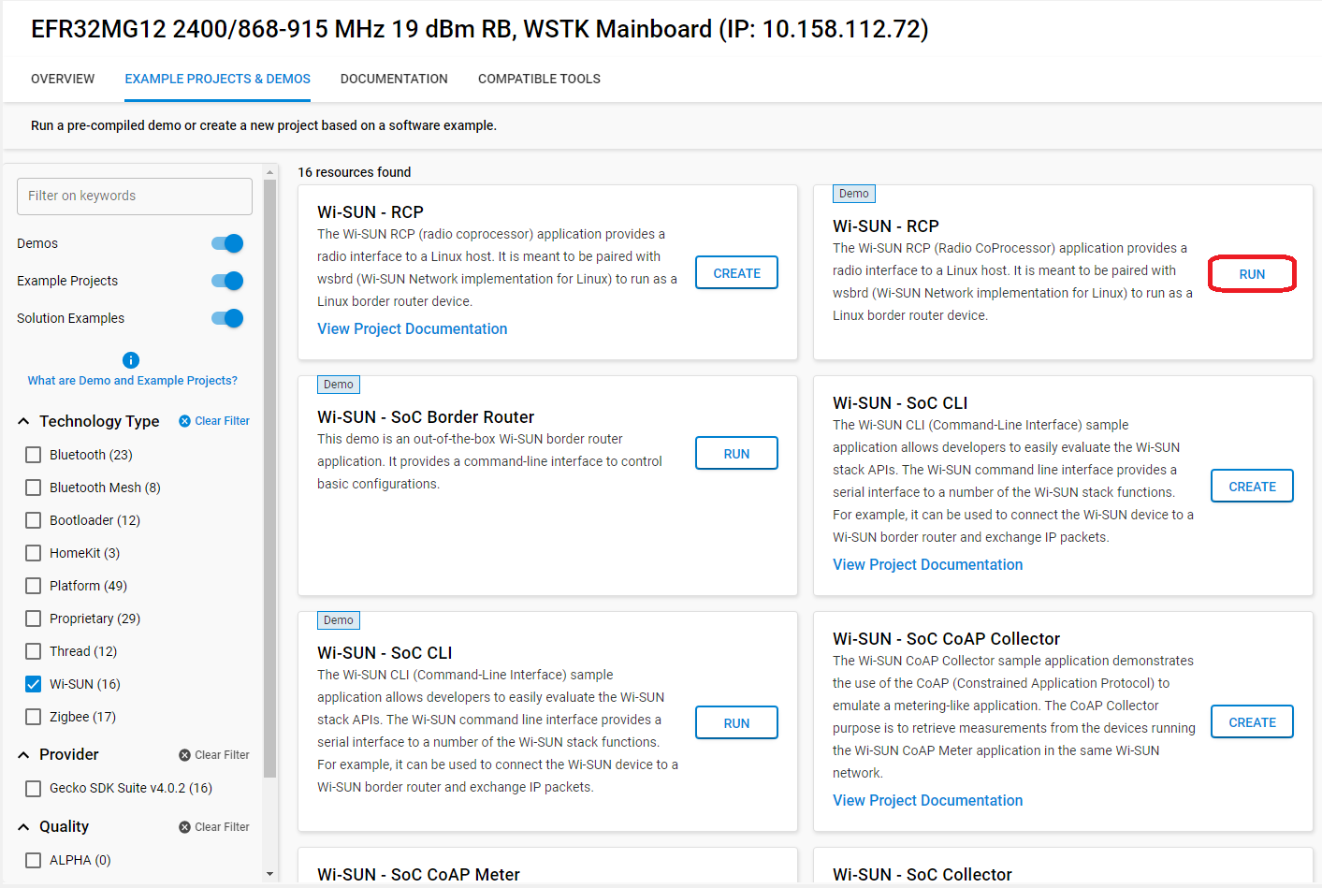Open the Compatible Tools tab

tap(539, 79)
